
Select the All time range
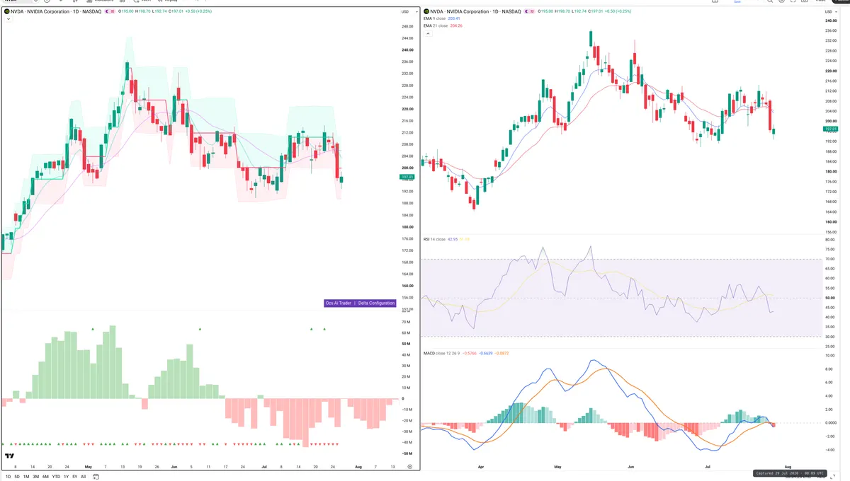83,477
